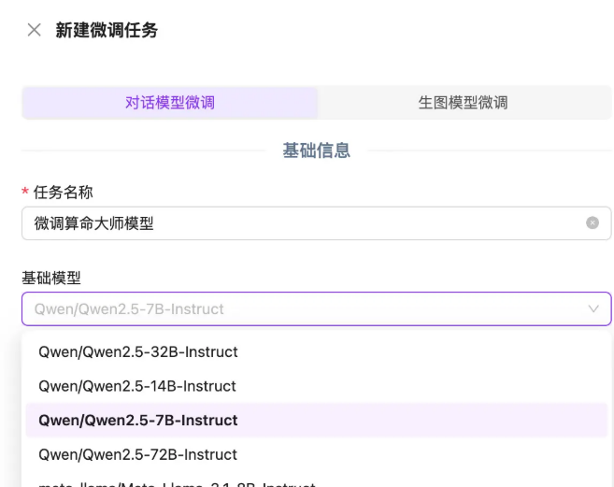Screen dimensions: 614x487
Task: Choose Qwen/Qwen2.5-7B-Instruct highlighted option
Action: tap(317, 420)
